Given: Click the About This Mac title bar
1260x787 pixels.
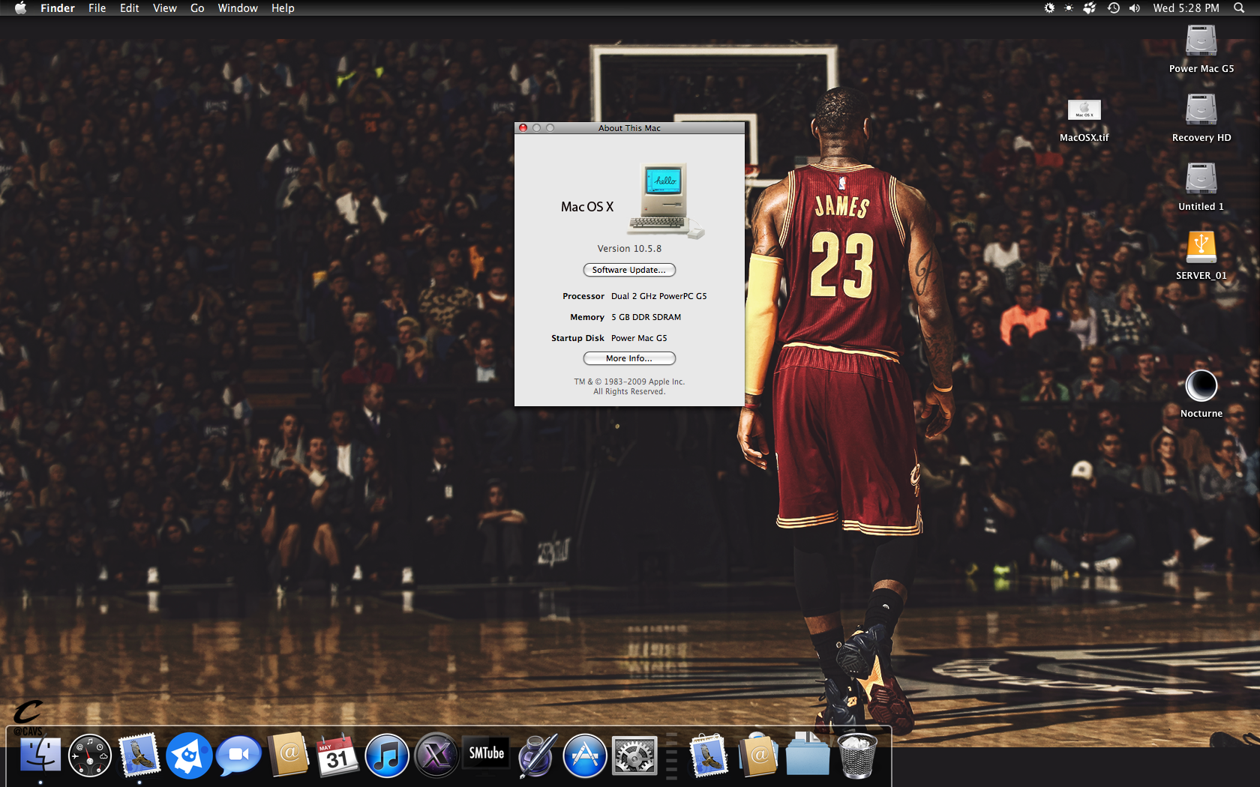Looking at the screenshot, I should pyautogui.click(x=629, y=128).
